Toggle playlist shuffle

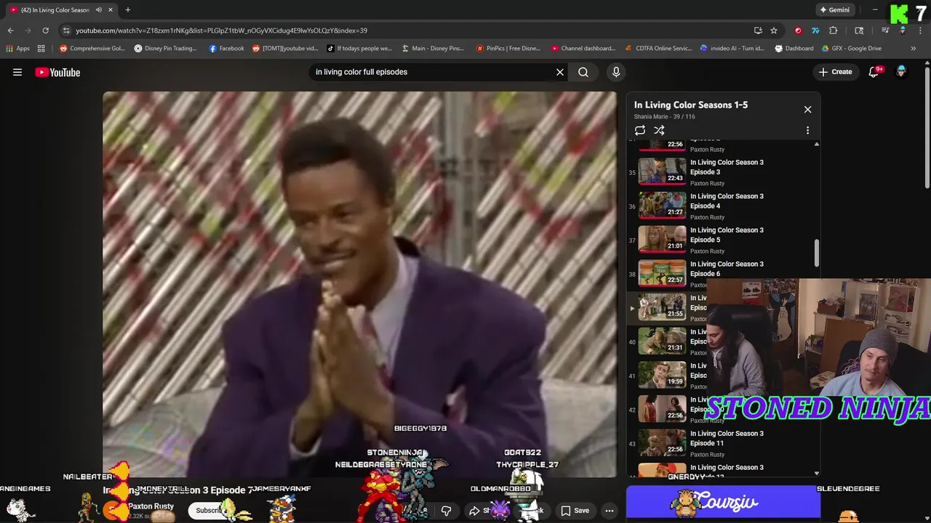(659, 131)
